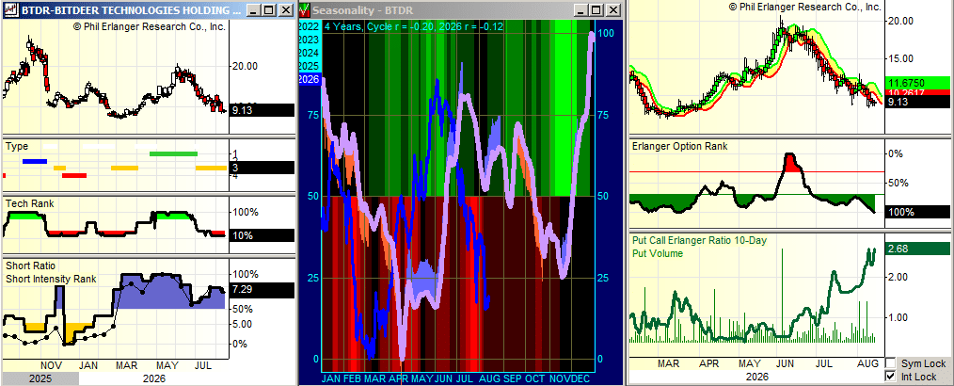
Task: Close the BTDR-Bitdeer chart window
Action: [x=285, y=9]
